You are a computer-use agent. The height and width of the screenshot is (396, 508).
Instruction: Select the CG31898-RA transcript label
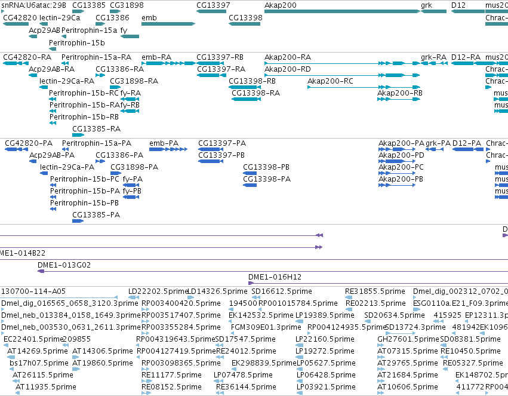[x=134, y=81]
